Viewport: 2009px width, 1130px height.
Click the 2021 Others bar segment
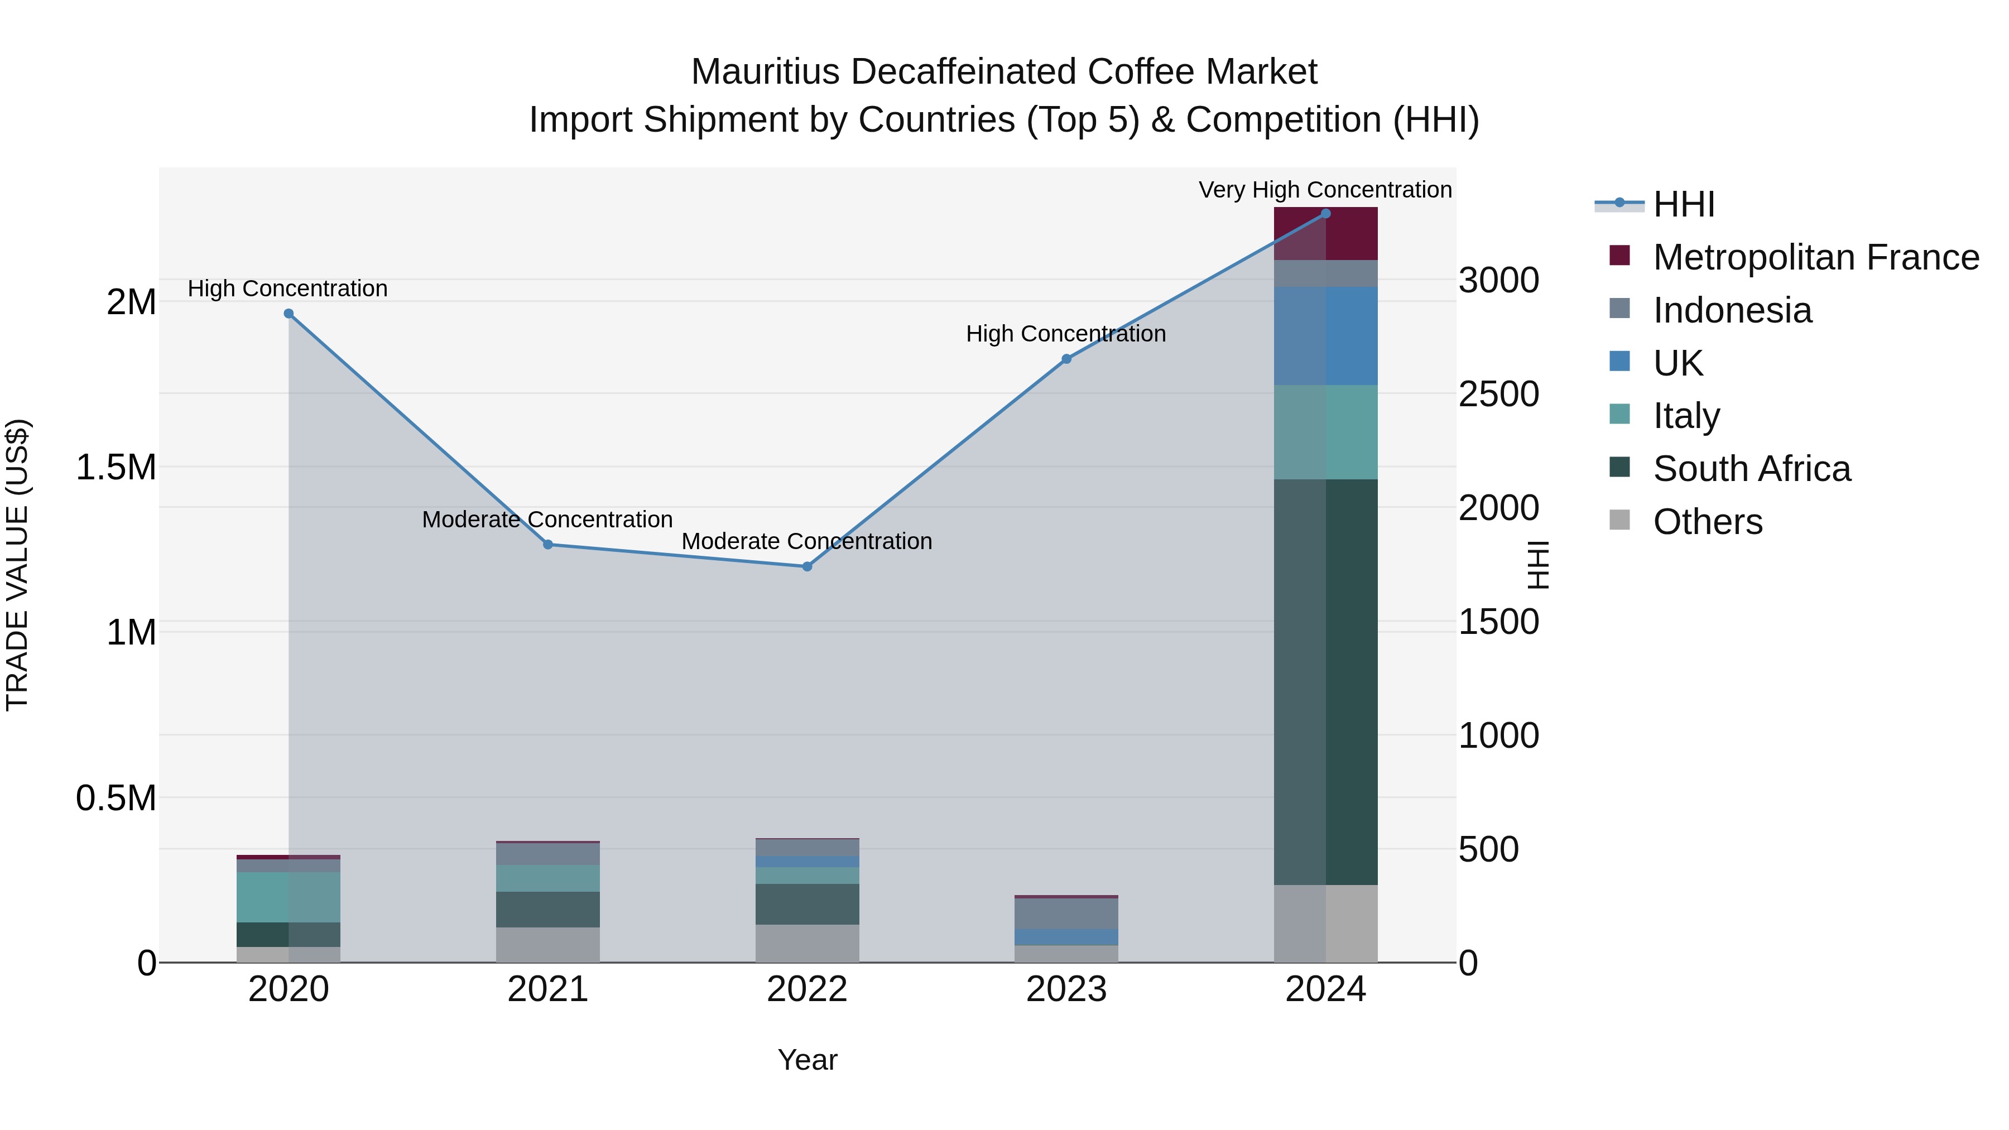548,944
